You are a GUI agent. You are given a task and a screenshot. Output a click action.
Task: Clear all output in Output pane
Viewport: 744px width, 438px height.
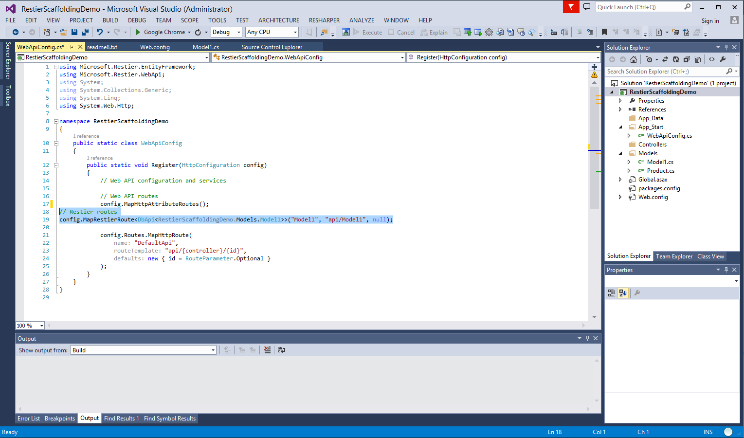click(267, 350)
